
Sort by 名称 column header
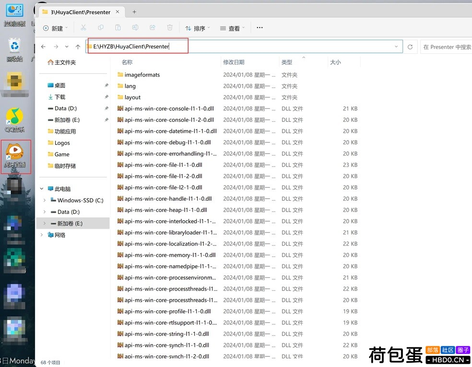pos(127,62)
